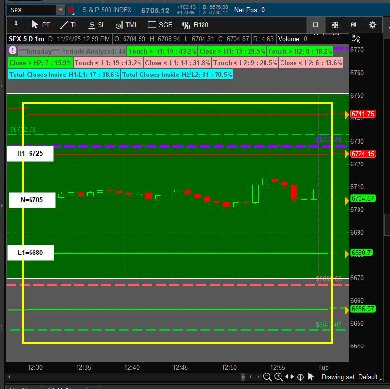
Task: Click the All layout option in toolbar
Action: coord(354,25)
